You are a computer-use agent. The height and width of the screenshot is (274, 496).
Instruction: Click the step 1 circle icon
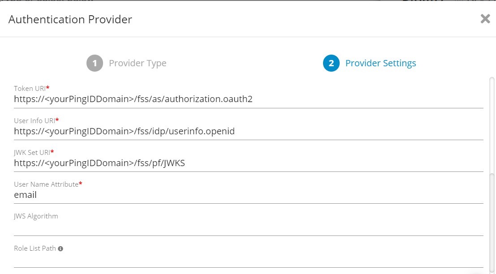pos(95,63)
